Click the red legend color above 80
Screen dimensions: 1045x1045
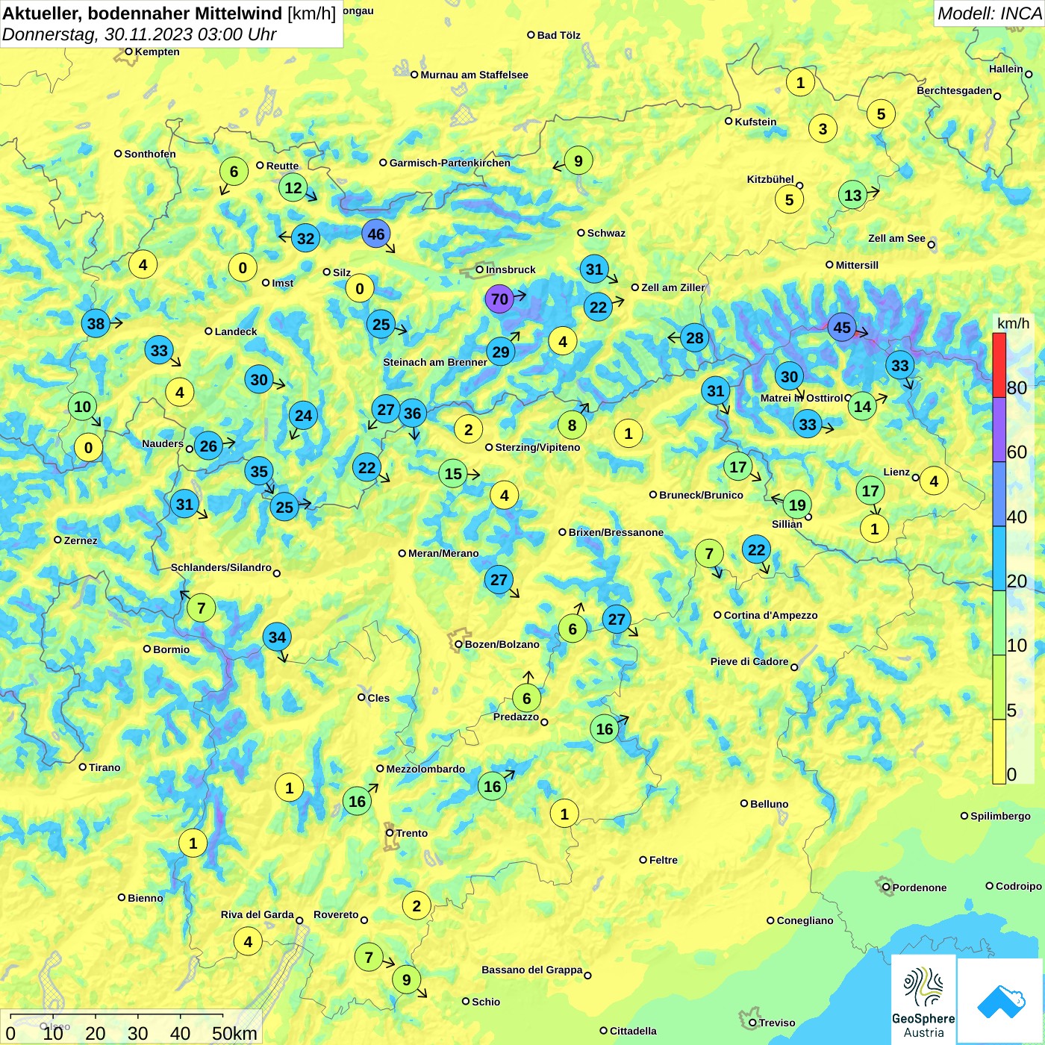pos(999,365)
